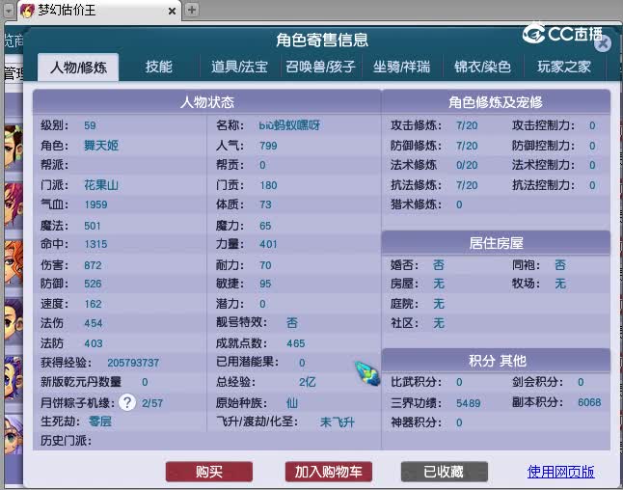Click the 角色修炼及宠修 section header
Image resolution: width=623 pixels, height=490 pixels.
(496, 102)
